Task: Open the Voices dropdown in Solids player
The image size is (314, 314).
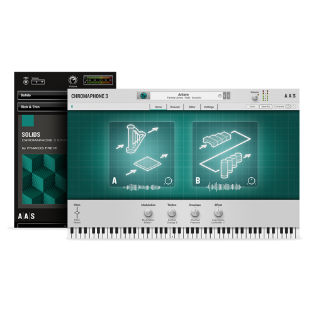Action: click(38, 82)
